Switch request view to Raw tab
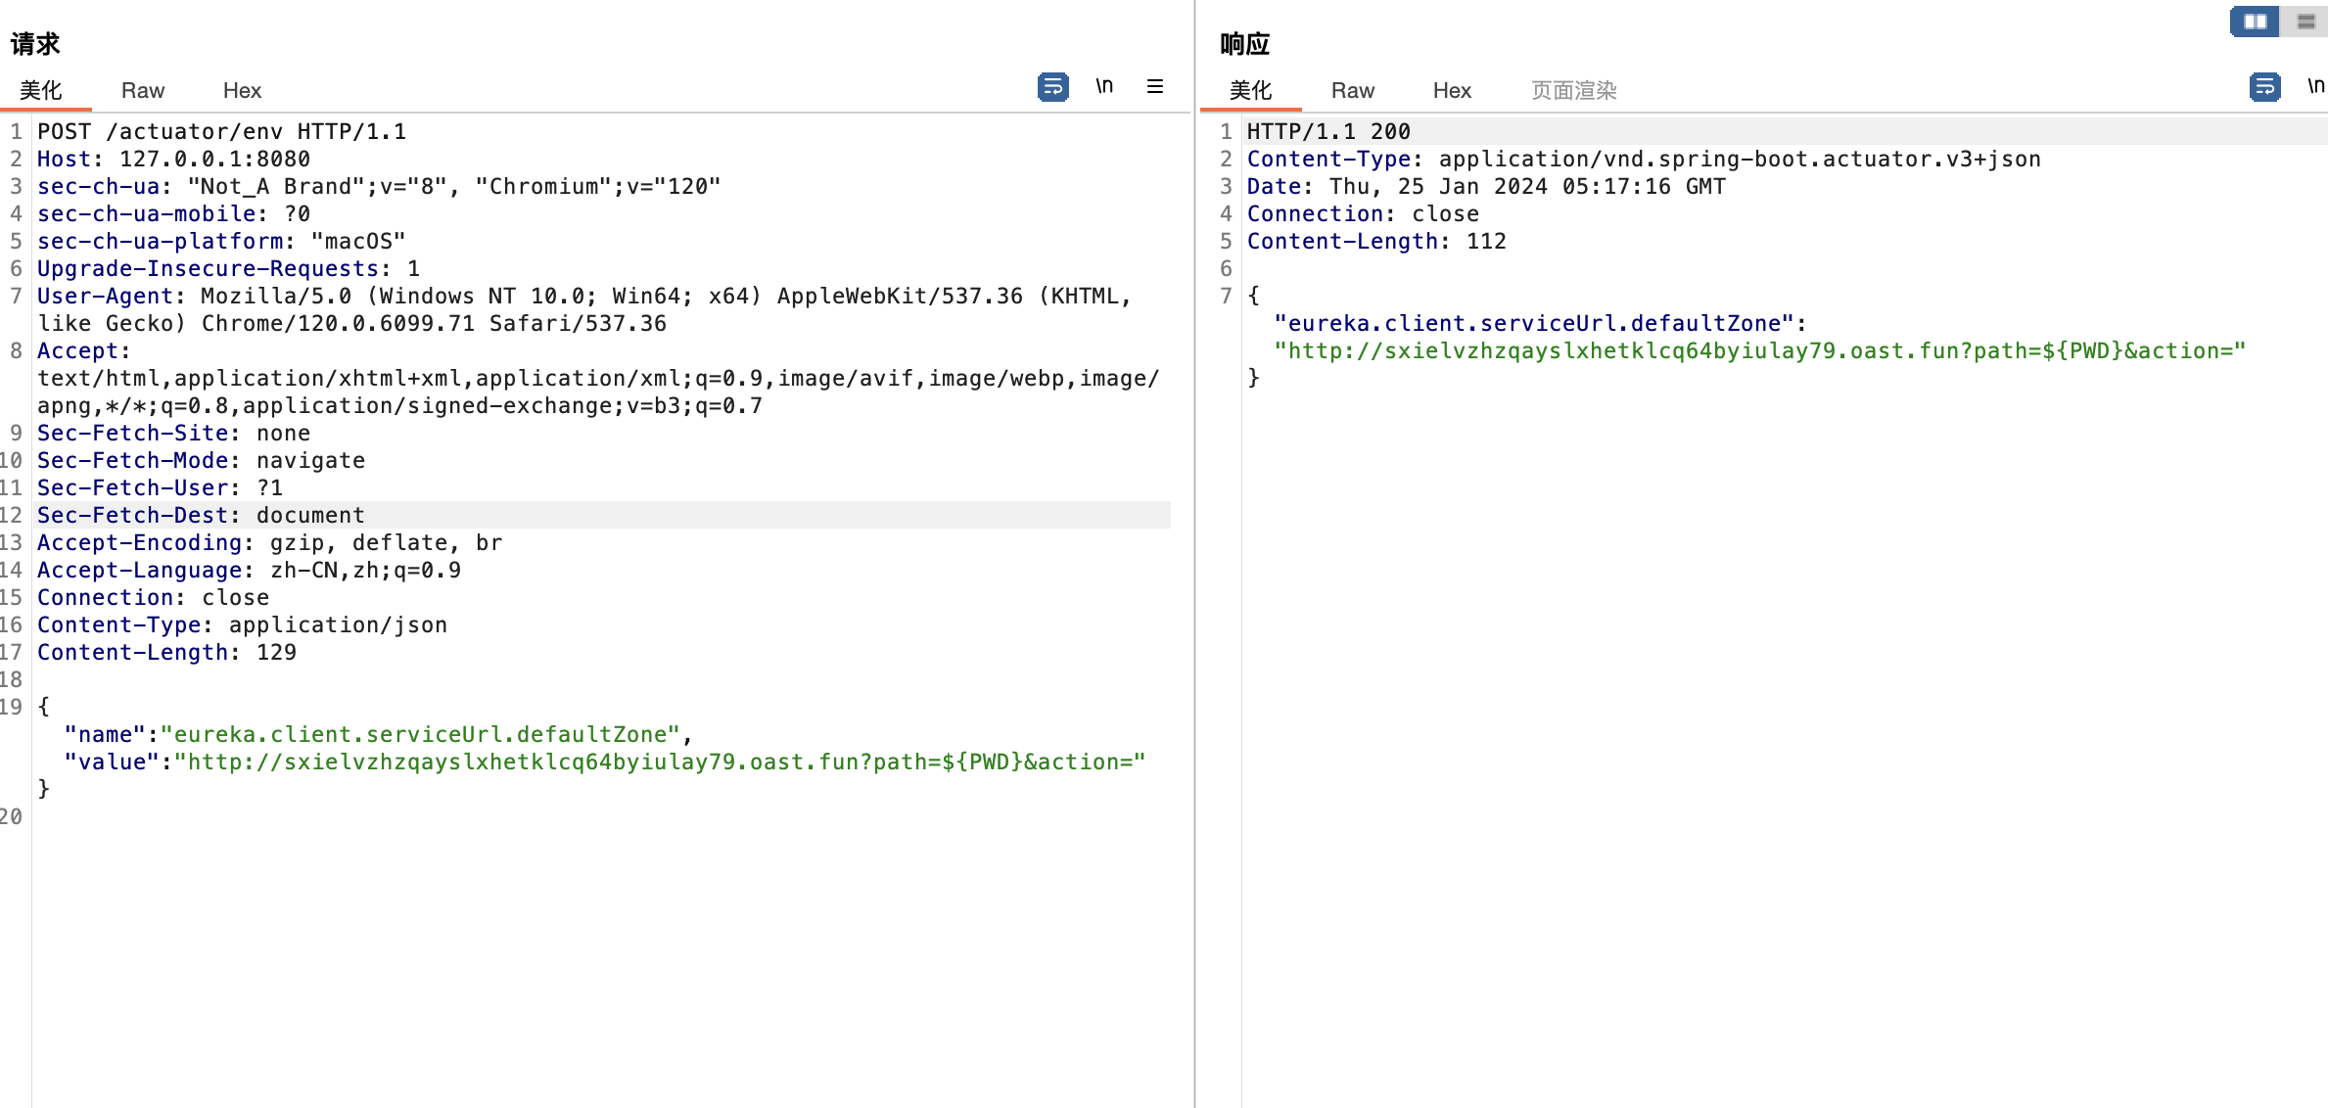This screenshot has width=2328, height=1108. pos(143,91)
